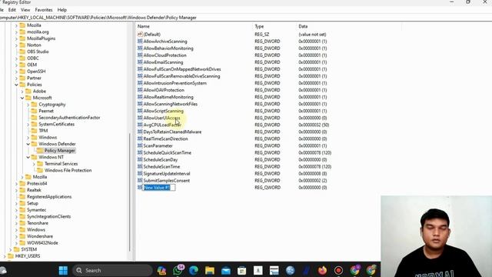This screenshot has height=277, width=492.
Task: Select the RegisteredApplications key
Action: [49, 197]
